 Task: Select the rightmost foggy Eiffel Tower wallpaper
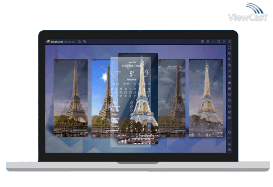tap(206, 98)
